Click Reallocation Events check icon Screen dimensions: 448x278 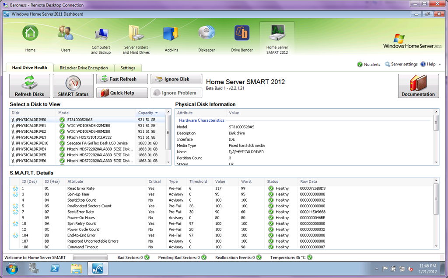pos(259,257)
